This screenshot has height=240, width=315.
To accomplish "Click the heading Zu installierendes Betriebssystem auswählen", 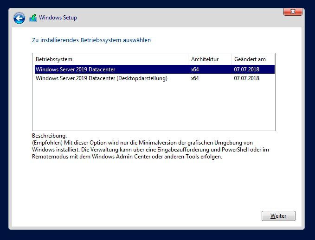I will [91, 40].
